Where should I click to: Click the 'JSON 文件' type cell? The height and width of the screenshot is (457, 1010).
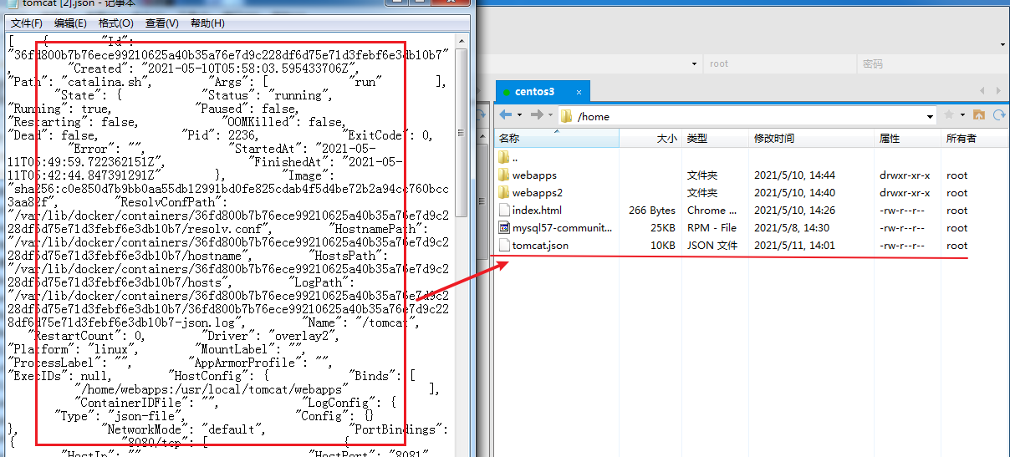coord(712,246)
